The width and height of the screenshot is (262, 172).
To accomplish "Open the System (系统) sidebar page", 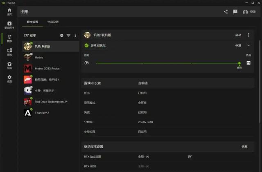I will tap(9, 52).
